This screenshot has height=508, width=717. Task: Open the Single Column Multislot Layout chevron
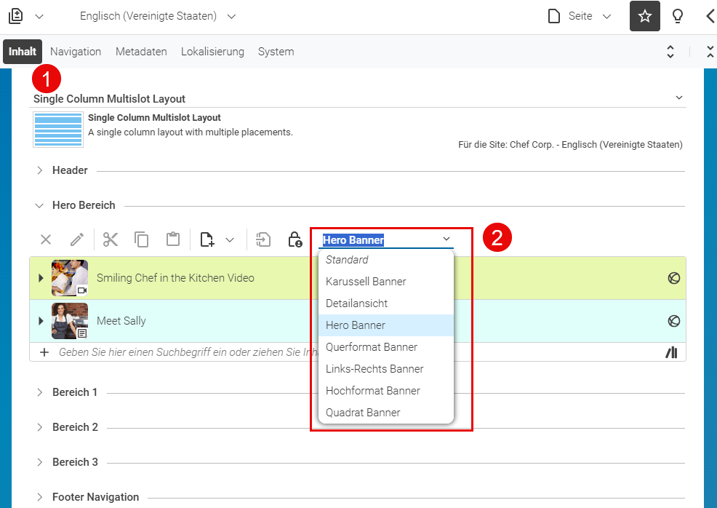click(679, 98)
